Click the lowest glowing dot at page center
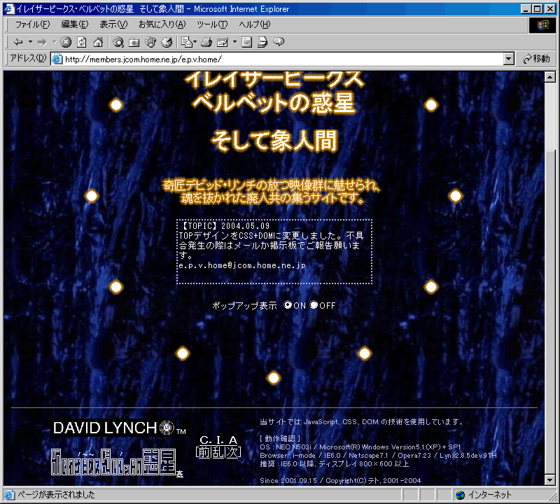The width and height of the screenshot is (560, 504). click(274, 378)
